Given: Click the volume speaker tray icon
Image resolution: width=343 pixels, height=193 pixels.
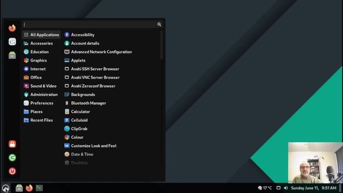Looking at the screenshot, I should pyautogui.click(x=286, y=188).
